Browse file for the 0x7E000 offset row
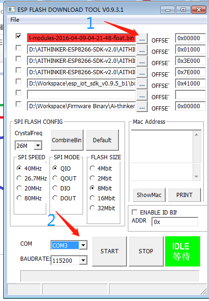 [142, 73]
